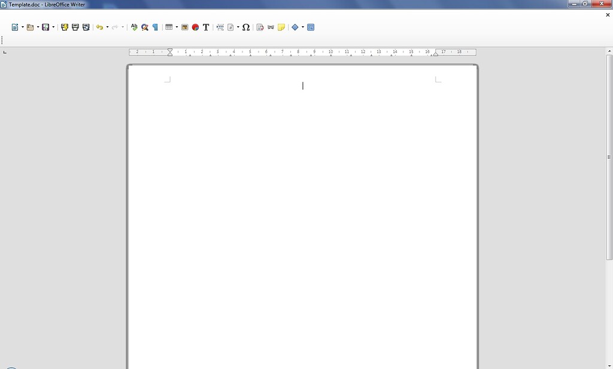This screenshot has height=369, width=613.
Task: Insert a chart
Action: pyautogui.click(x=195, y=27)
